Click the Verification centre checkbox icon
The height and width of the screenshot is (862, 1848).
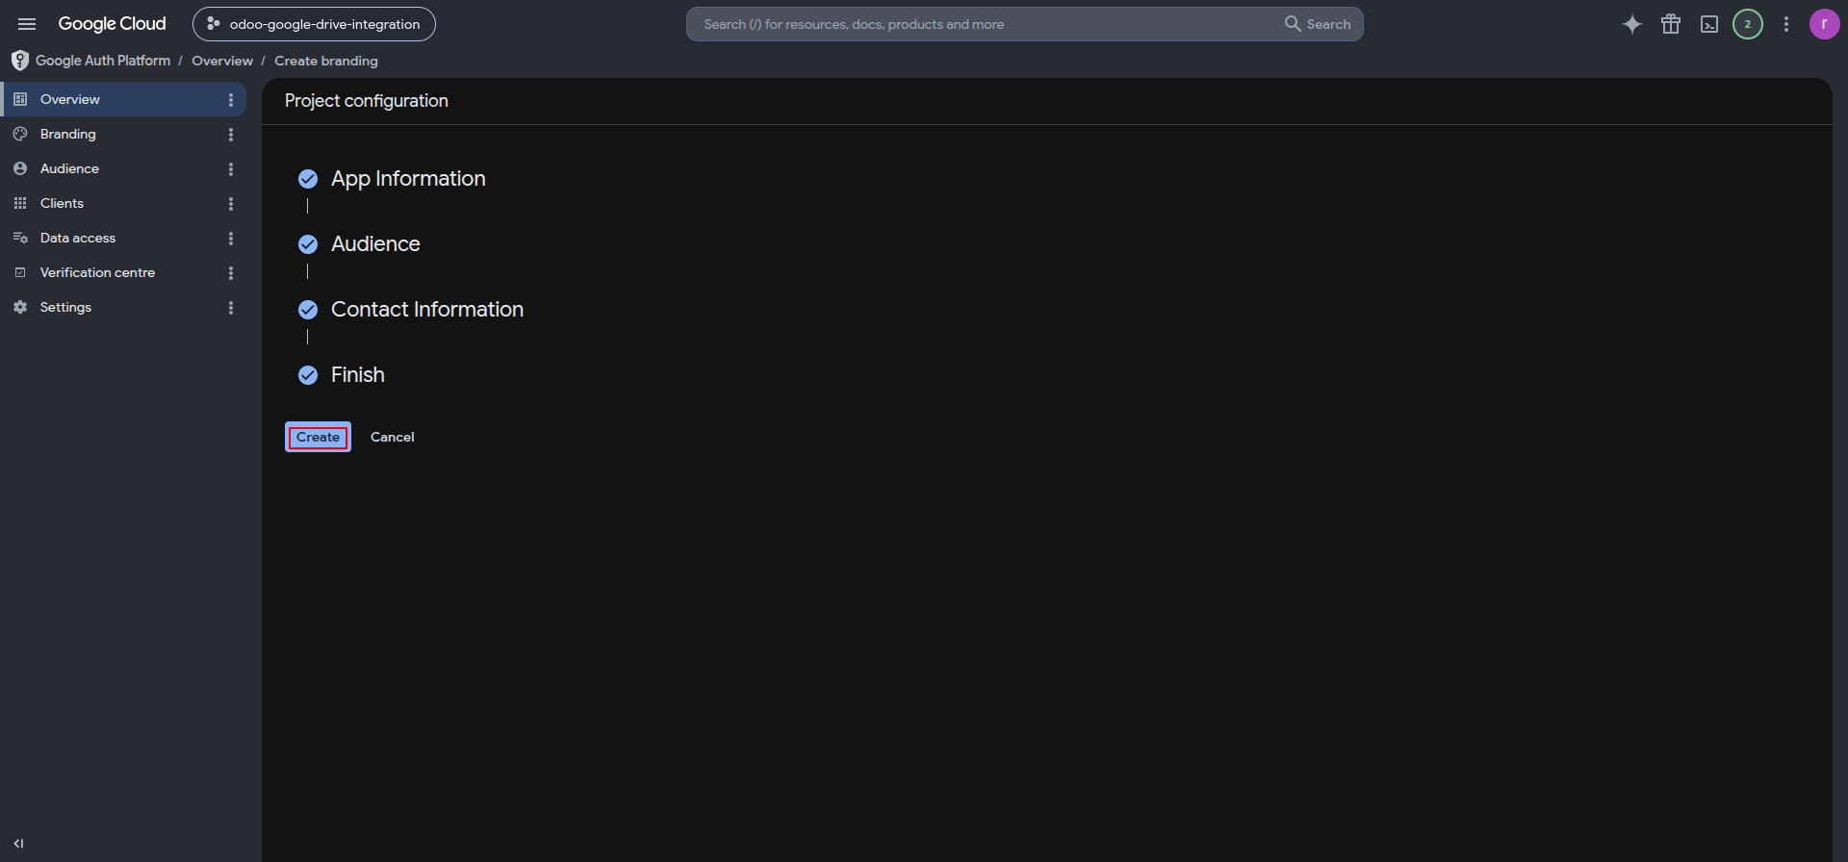[x=20, y=272]
